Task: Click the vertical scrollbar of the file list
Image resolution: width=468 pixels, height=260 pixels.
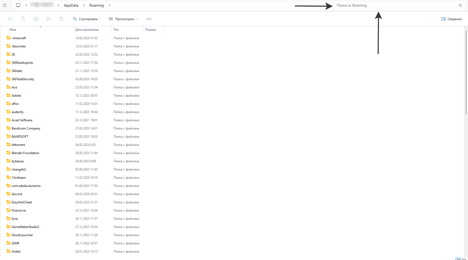Action: click(x=466, y=72)
